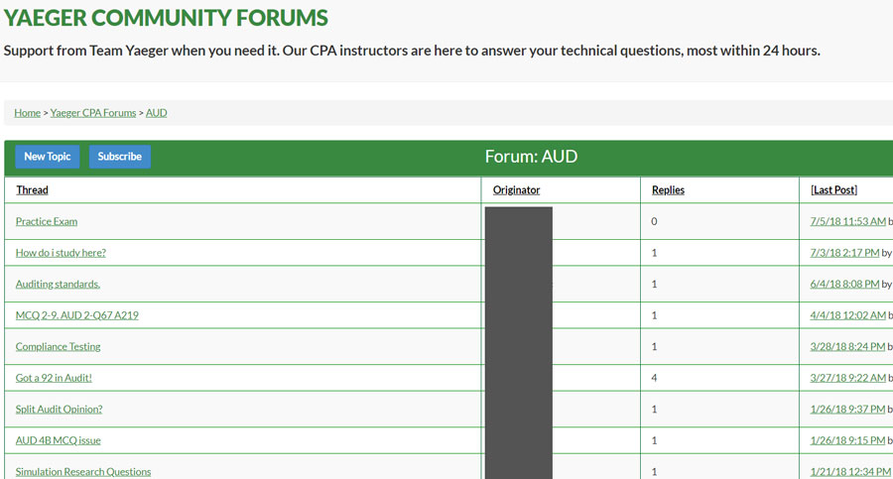
Task: Open last post dated 1/21/18 12:34 PM
Action: point(850,472)
